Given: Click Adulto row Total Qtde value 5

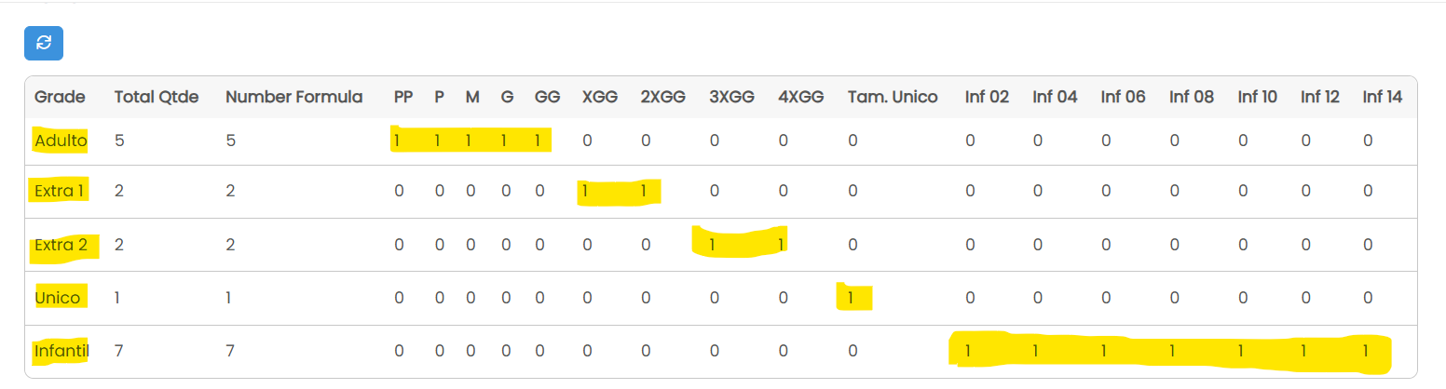Looking at the screenshot, I should pyautogui.click(x=119, y=141).
